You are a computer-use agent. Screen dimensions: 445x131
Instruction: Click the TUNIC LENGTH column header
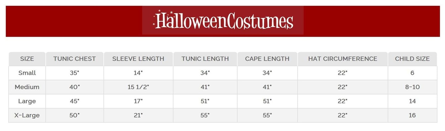coord(205,59)
